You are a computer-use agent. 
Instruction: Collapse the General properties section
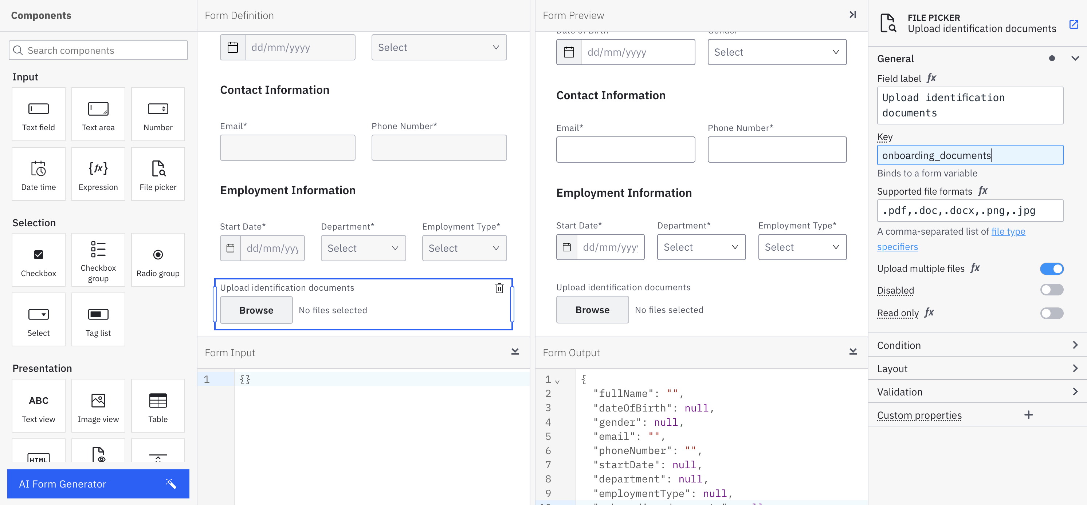pyautogui.click(x=1076, y=59)
